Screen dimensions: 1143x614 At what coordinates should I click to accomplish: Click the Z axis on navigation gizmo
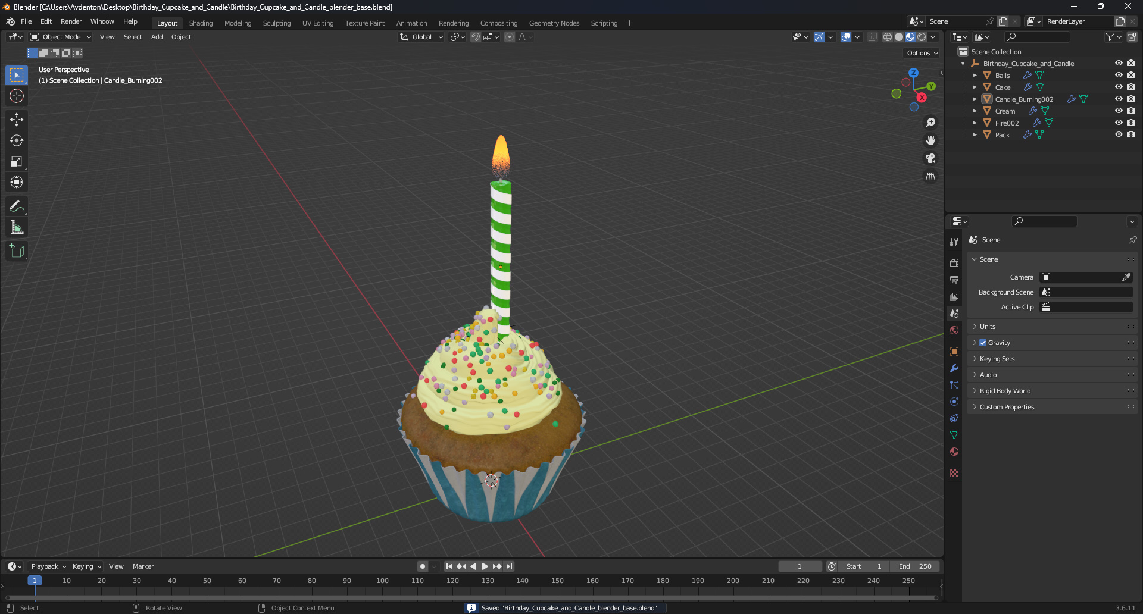click(x=913, y=73)
